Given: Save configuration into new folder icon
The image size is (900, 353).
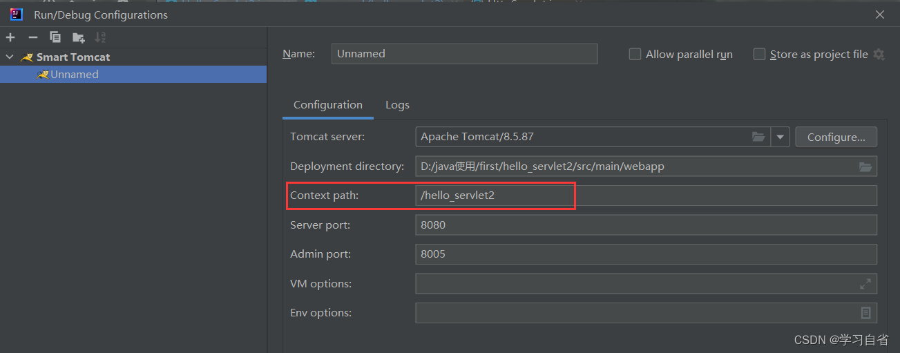Looking at the screenshot, I should point(78,37).
